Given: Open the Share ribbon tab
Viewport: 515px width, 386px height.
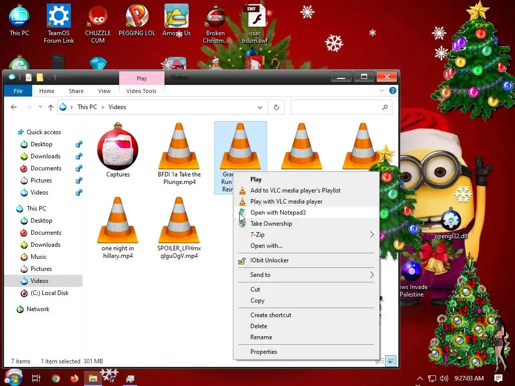Looking at the screenshot, I should coord(76,91).
